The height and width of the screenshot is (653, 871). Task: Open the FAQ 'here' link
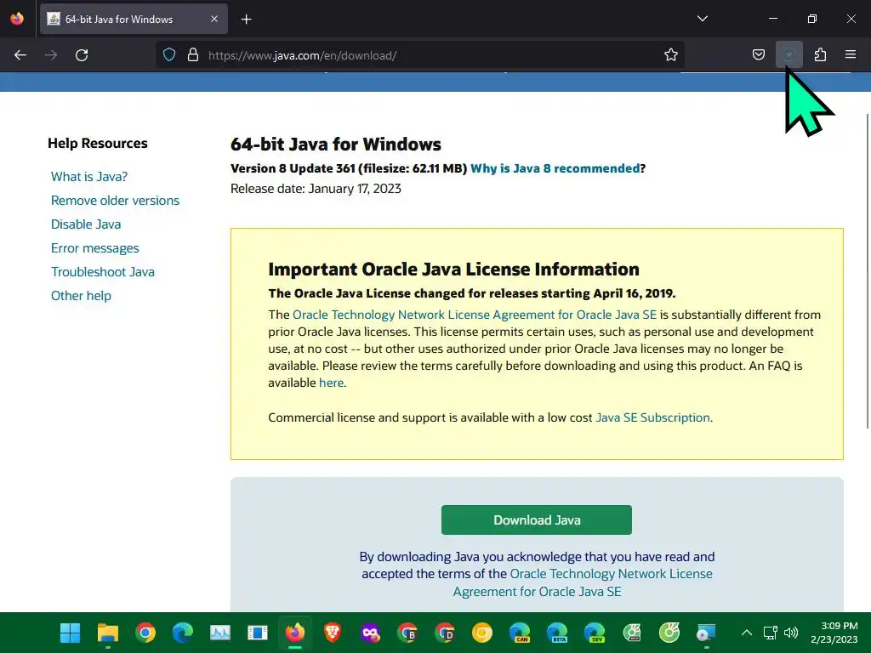tap(331, 383)
